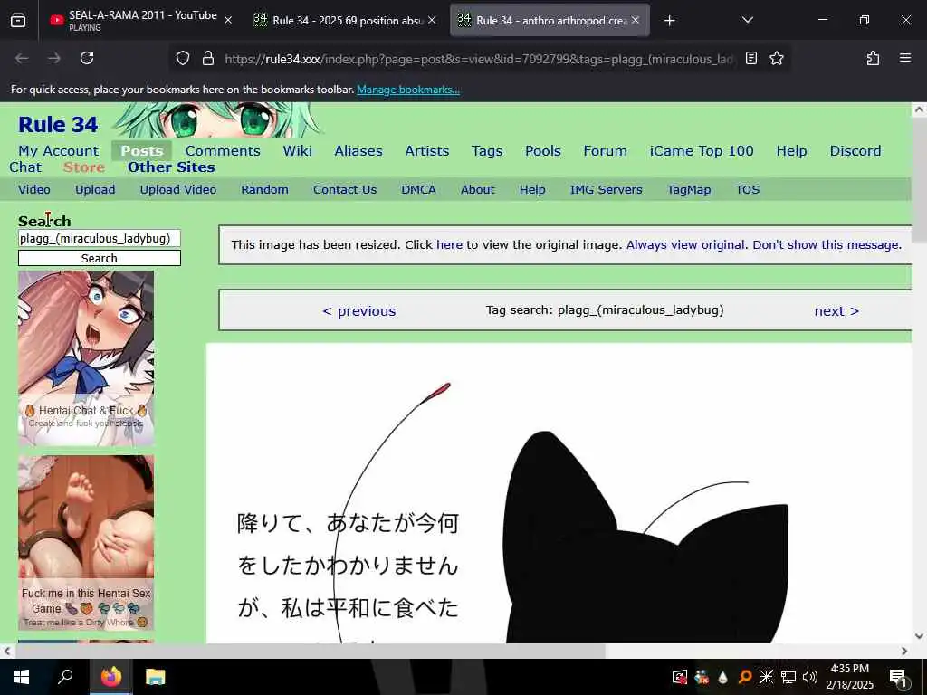
Task: Open the TagMap link
Action: pyautogui.click(x=688, y=190)
